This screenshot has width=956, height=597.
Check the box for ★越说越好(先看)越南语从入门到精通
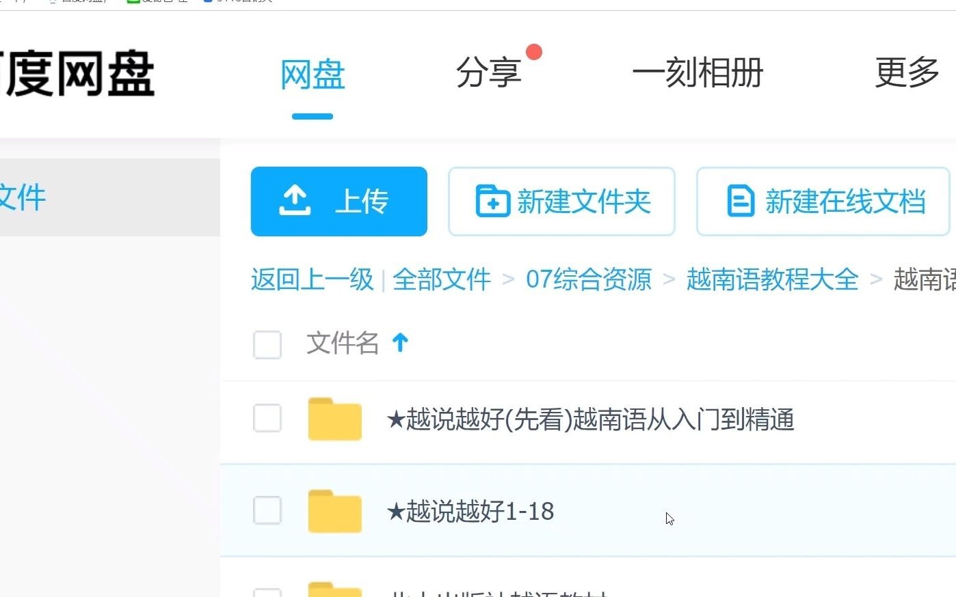[267, 418]
